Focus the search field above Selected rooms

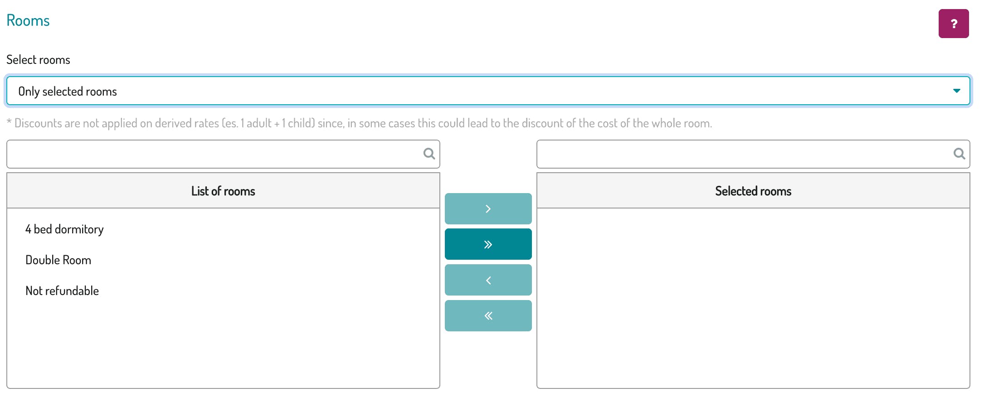click(753, 154)
